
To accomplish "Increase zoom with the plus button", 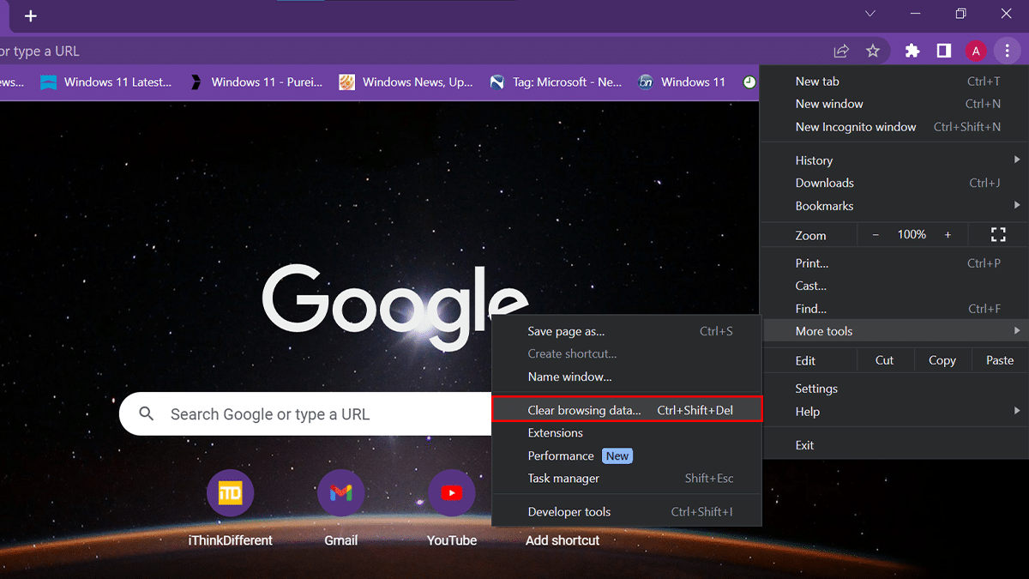I will [x=948, y=235].
